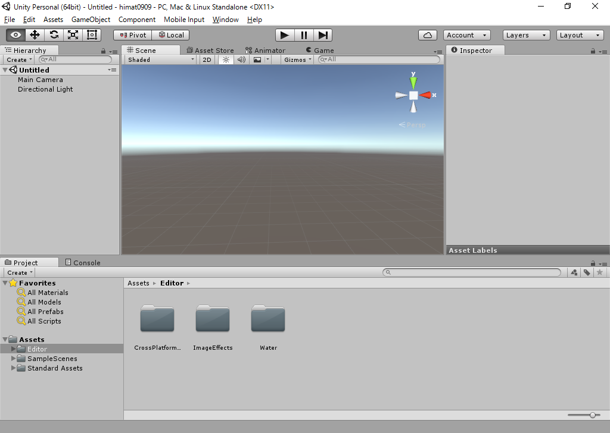This screenshot has height=433, width=610.
Task: Lock the Inspector panel
Action: coord(593,51)
